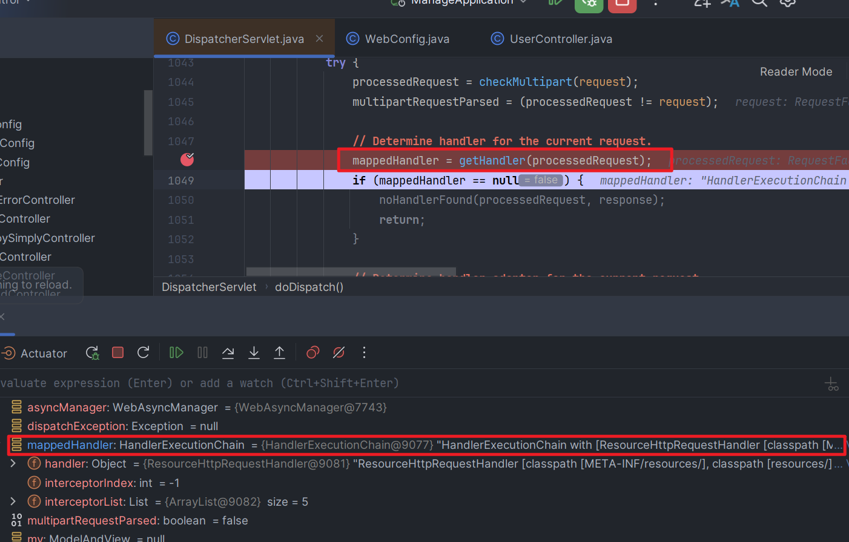Click the inline '= false' hint on line 1049
849x542 pixels.
[x=541, y=180]
